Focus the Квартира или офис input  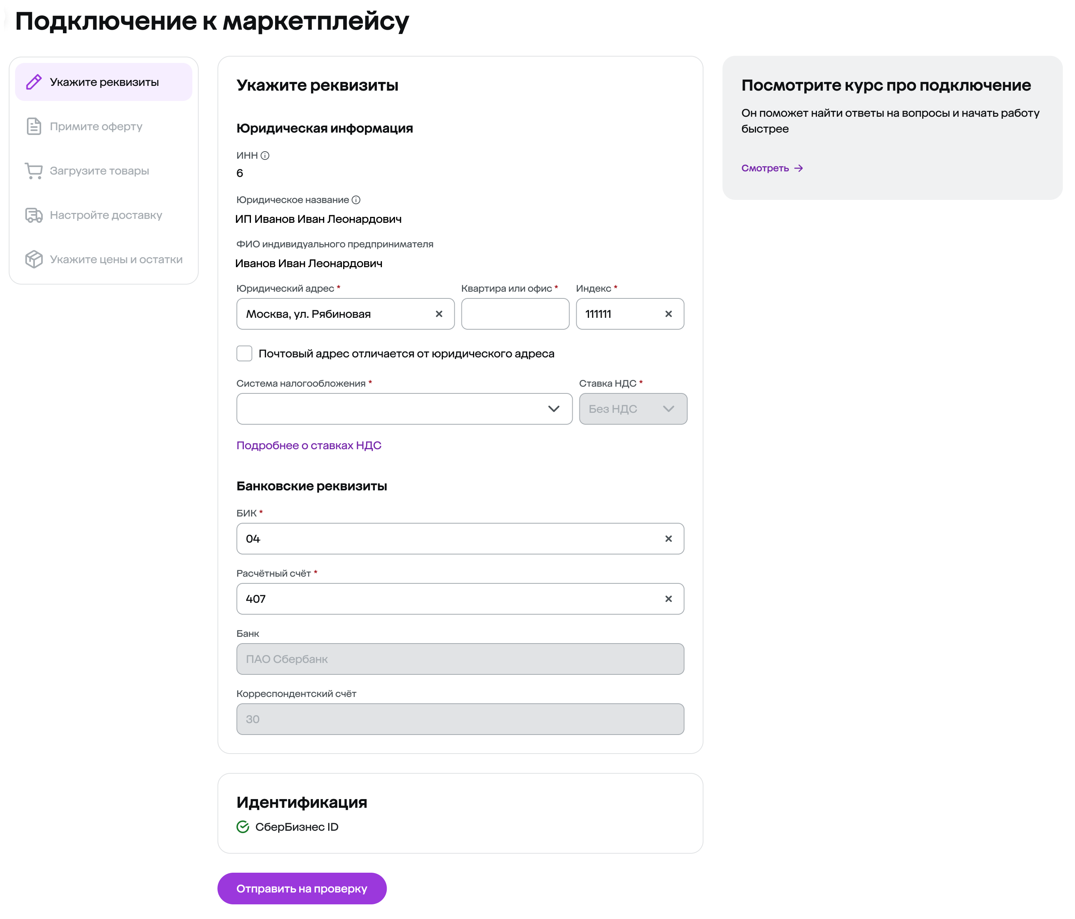click(x=515, y=314)
